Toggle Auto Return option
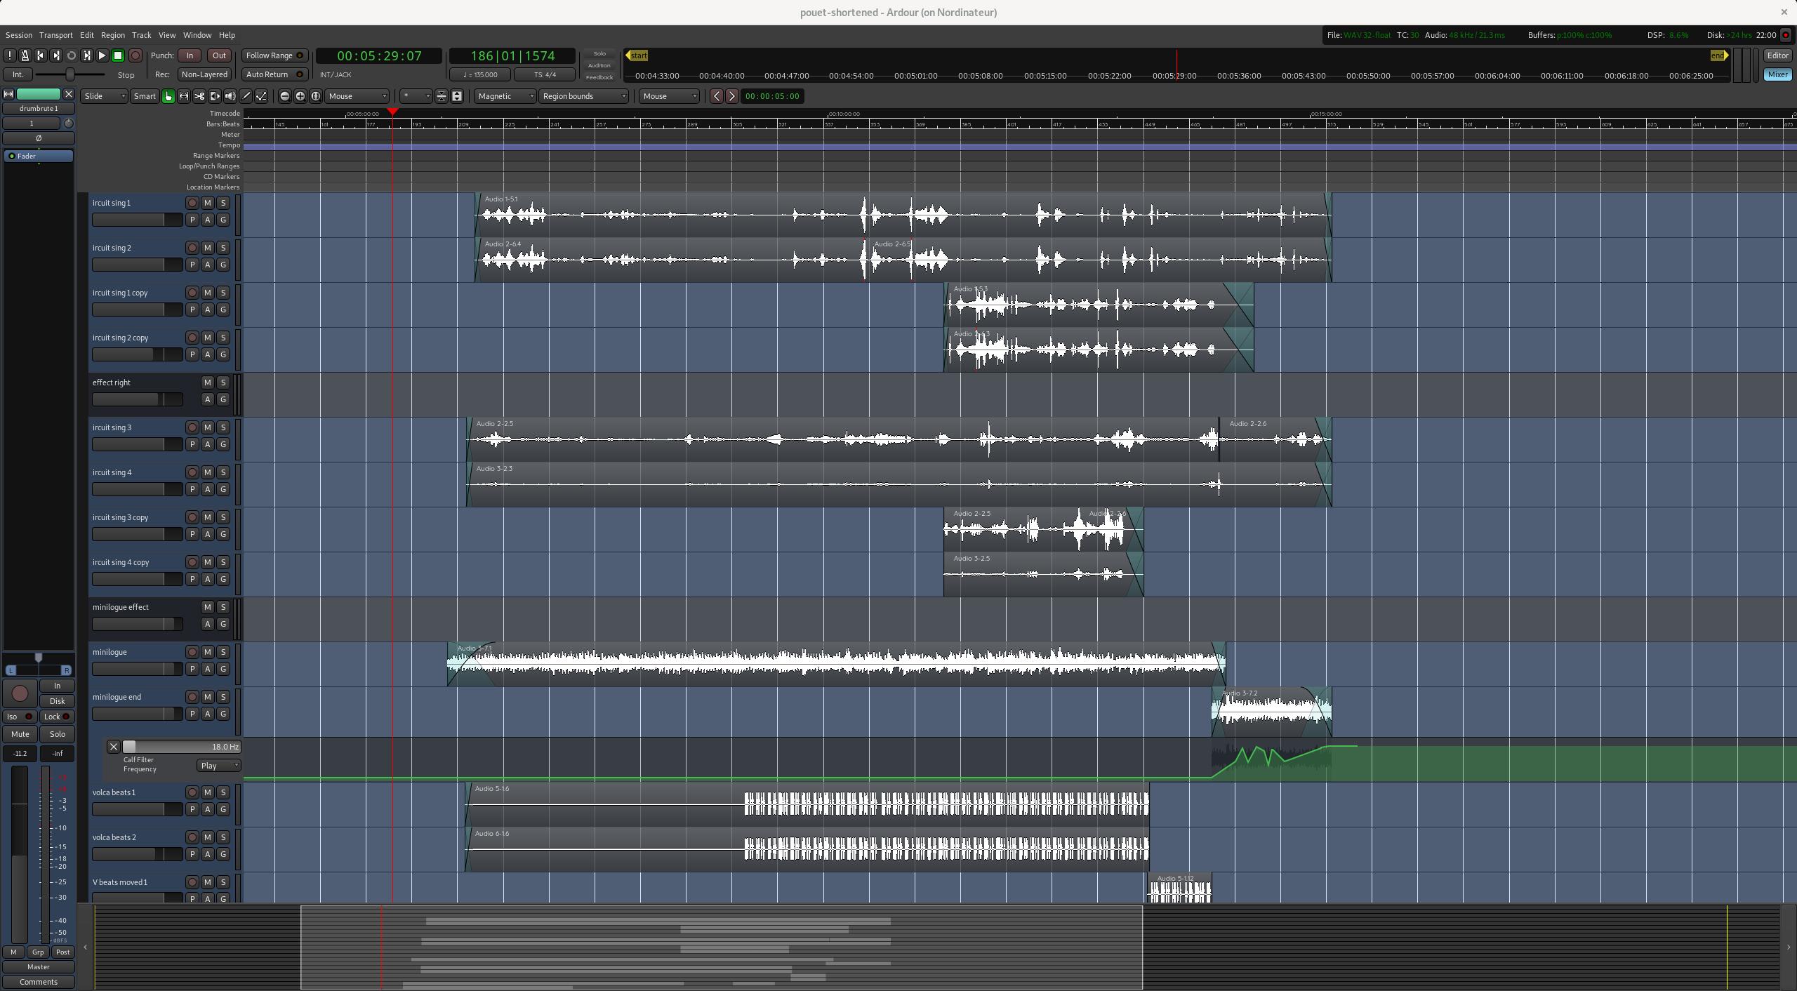 click(x=274, y=74)
